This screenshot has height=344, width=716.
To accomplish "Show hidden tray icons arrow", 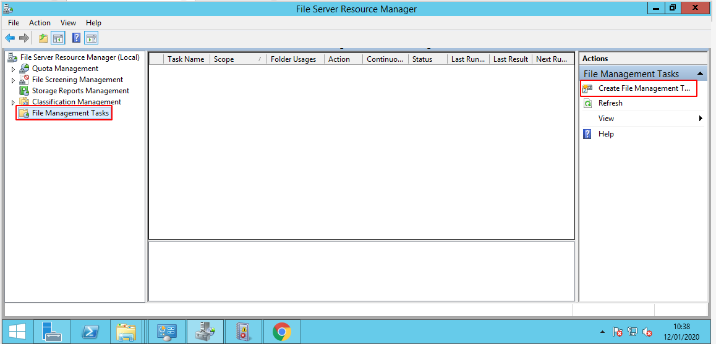I will click(602, 332).
